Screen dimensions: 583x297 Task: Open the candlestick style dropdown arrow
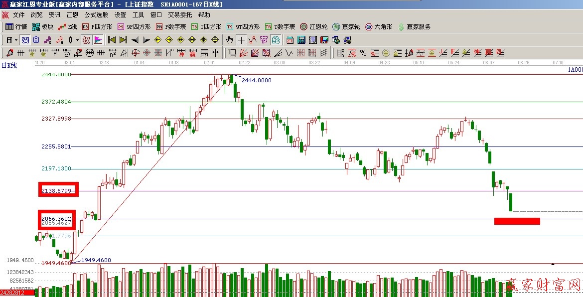tap(77, 40)
